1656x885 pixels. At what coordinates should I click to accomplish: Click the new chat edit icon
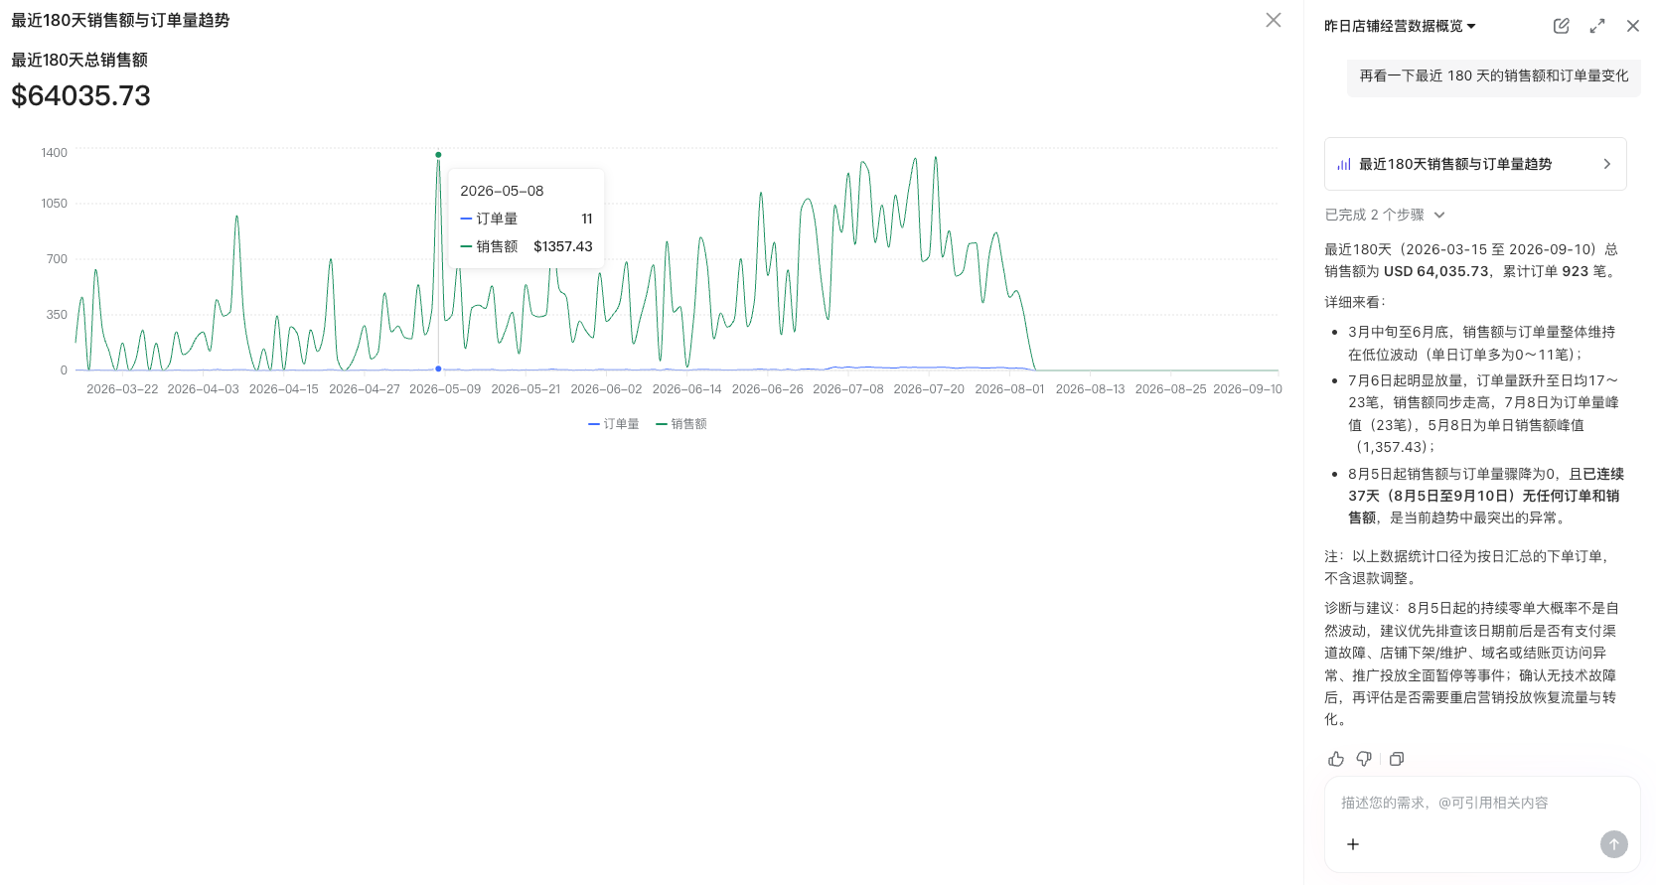(x=1561, y=26)
